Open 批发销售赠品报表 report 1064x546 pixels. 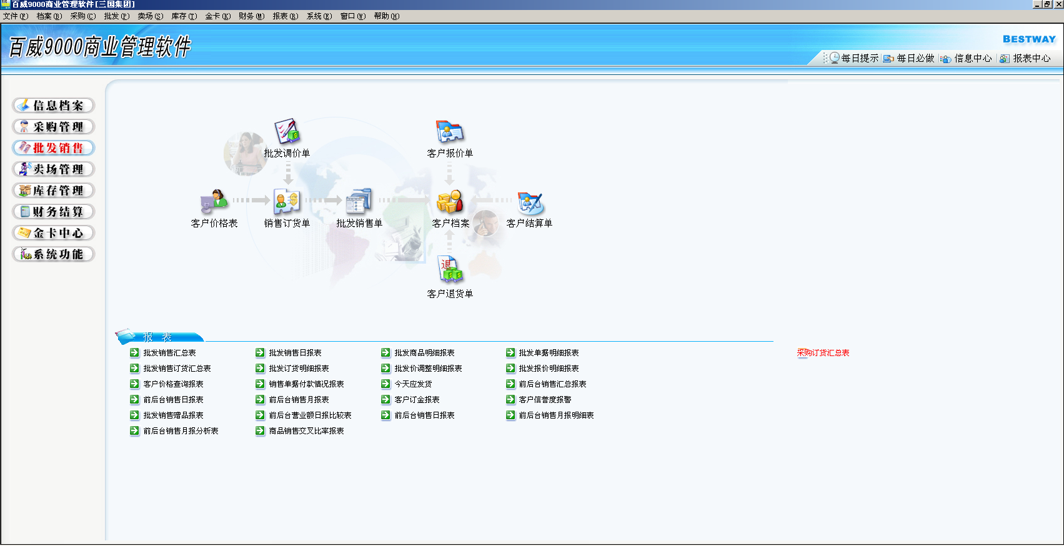173,415
